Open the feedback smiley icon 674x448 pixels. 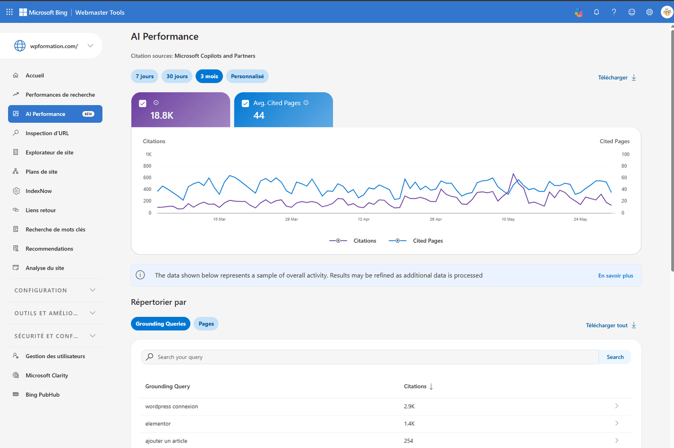(632, 12)
